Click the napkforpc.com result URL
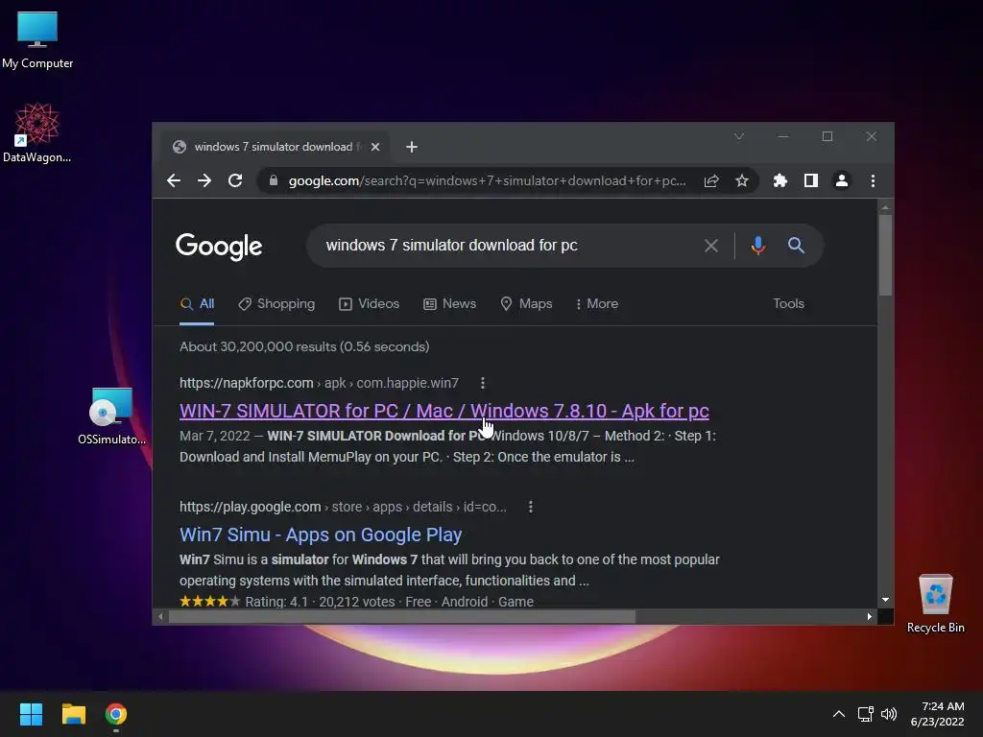The image size is (983, 737). pos(319,383)
